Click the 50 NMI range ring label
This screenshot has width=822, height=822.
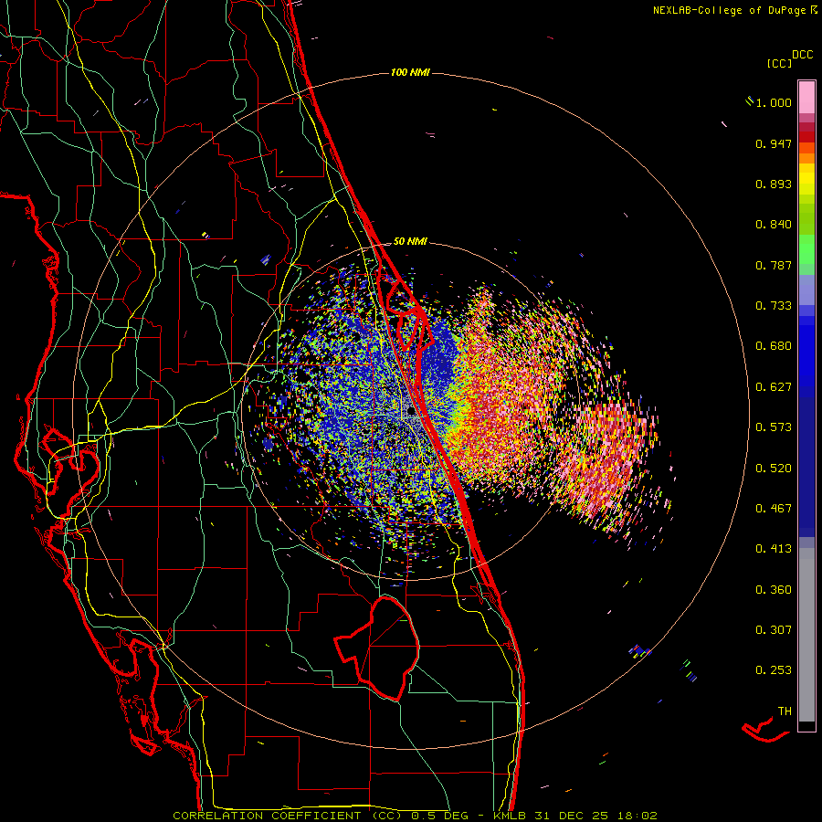[x=410, y=242]
